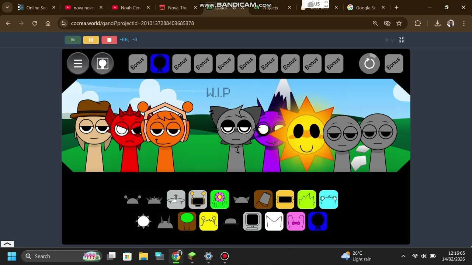Switch to the Nova_The browser tab
The height and width of the screenshot is (265, 472).
(178, 7)
